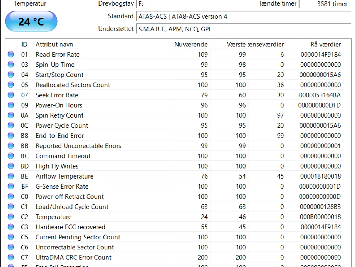Select the Power Cycle Count status icon
The width and height of the screenshot is (356, 267).
pyautogui.click(x=11, y=125)
